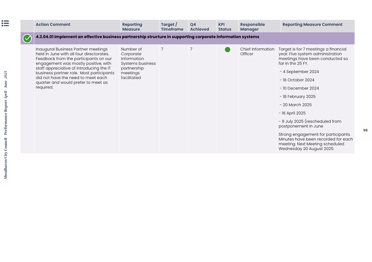Click the Inaugural Business Partner meetings paragraph

[75, 68]
